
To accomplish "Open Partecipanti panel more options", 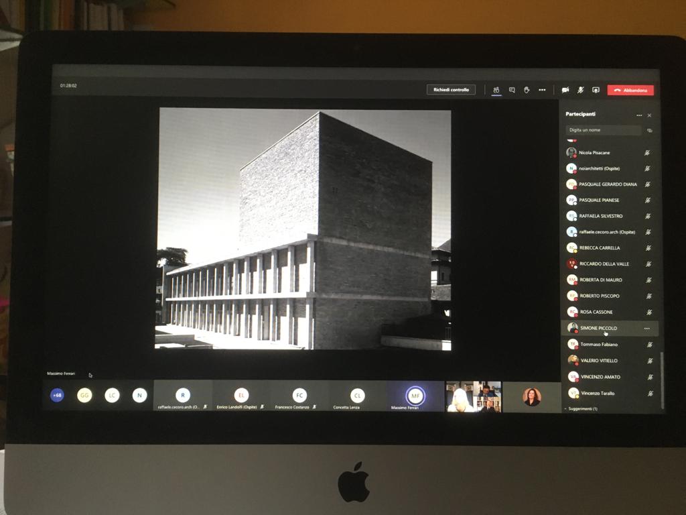I will pos(639,115).
